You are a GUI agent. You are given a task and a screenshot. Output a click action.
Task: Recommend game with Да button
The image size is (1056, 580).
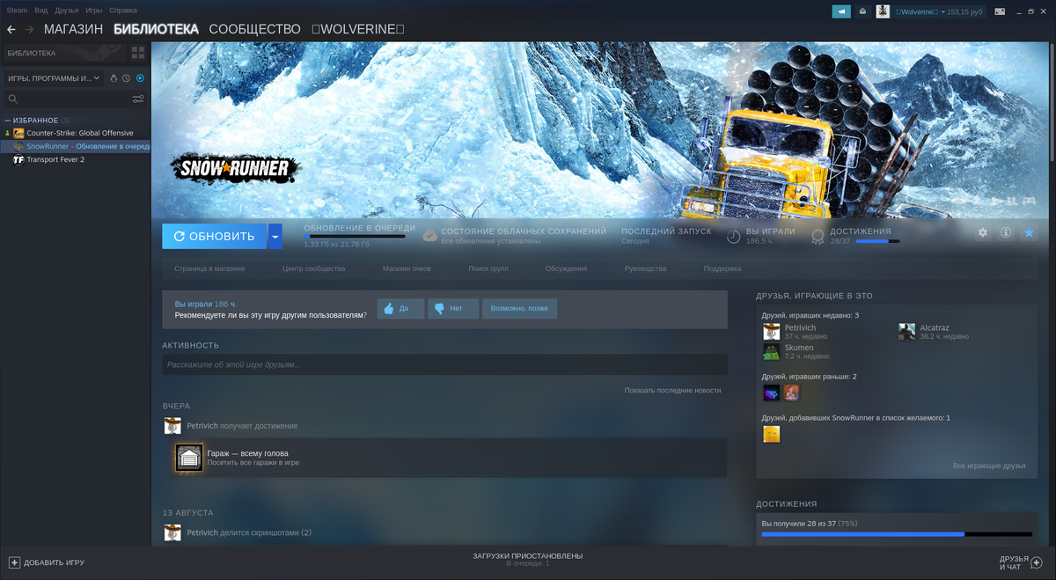400,309
